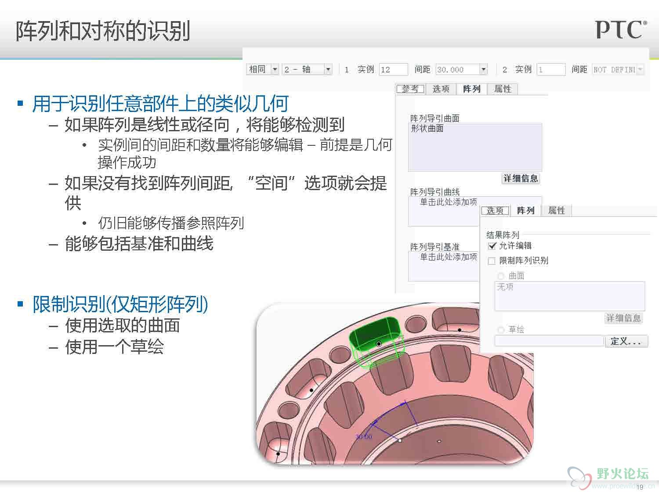Select 阵列 tab in lower panel
The height and width of the screenshot is (494, 659).
(x=525, y=210)
